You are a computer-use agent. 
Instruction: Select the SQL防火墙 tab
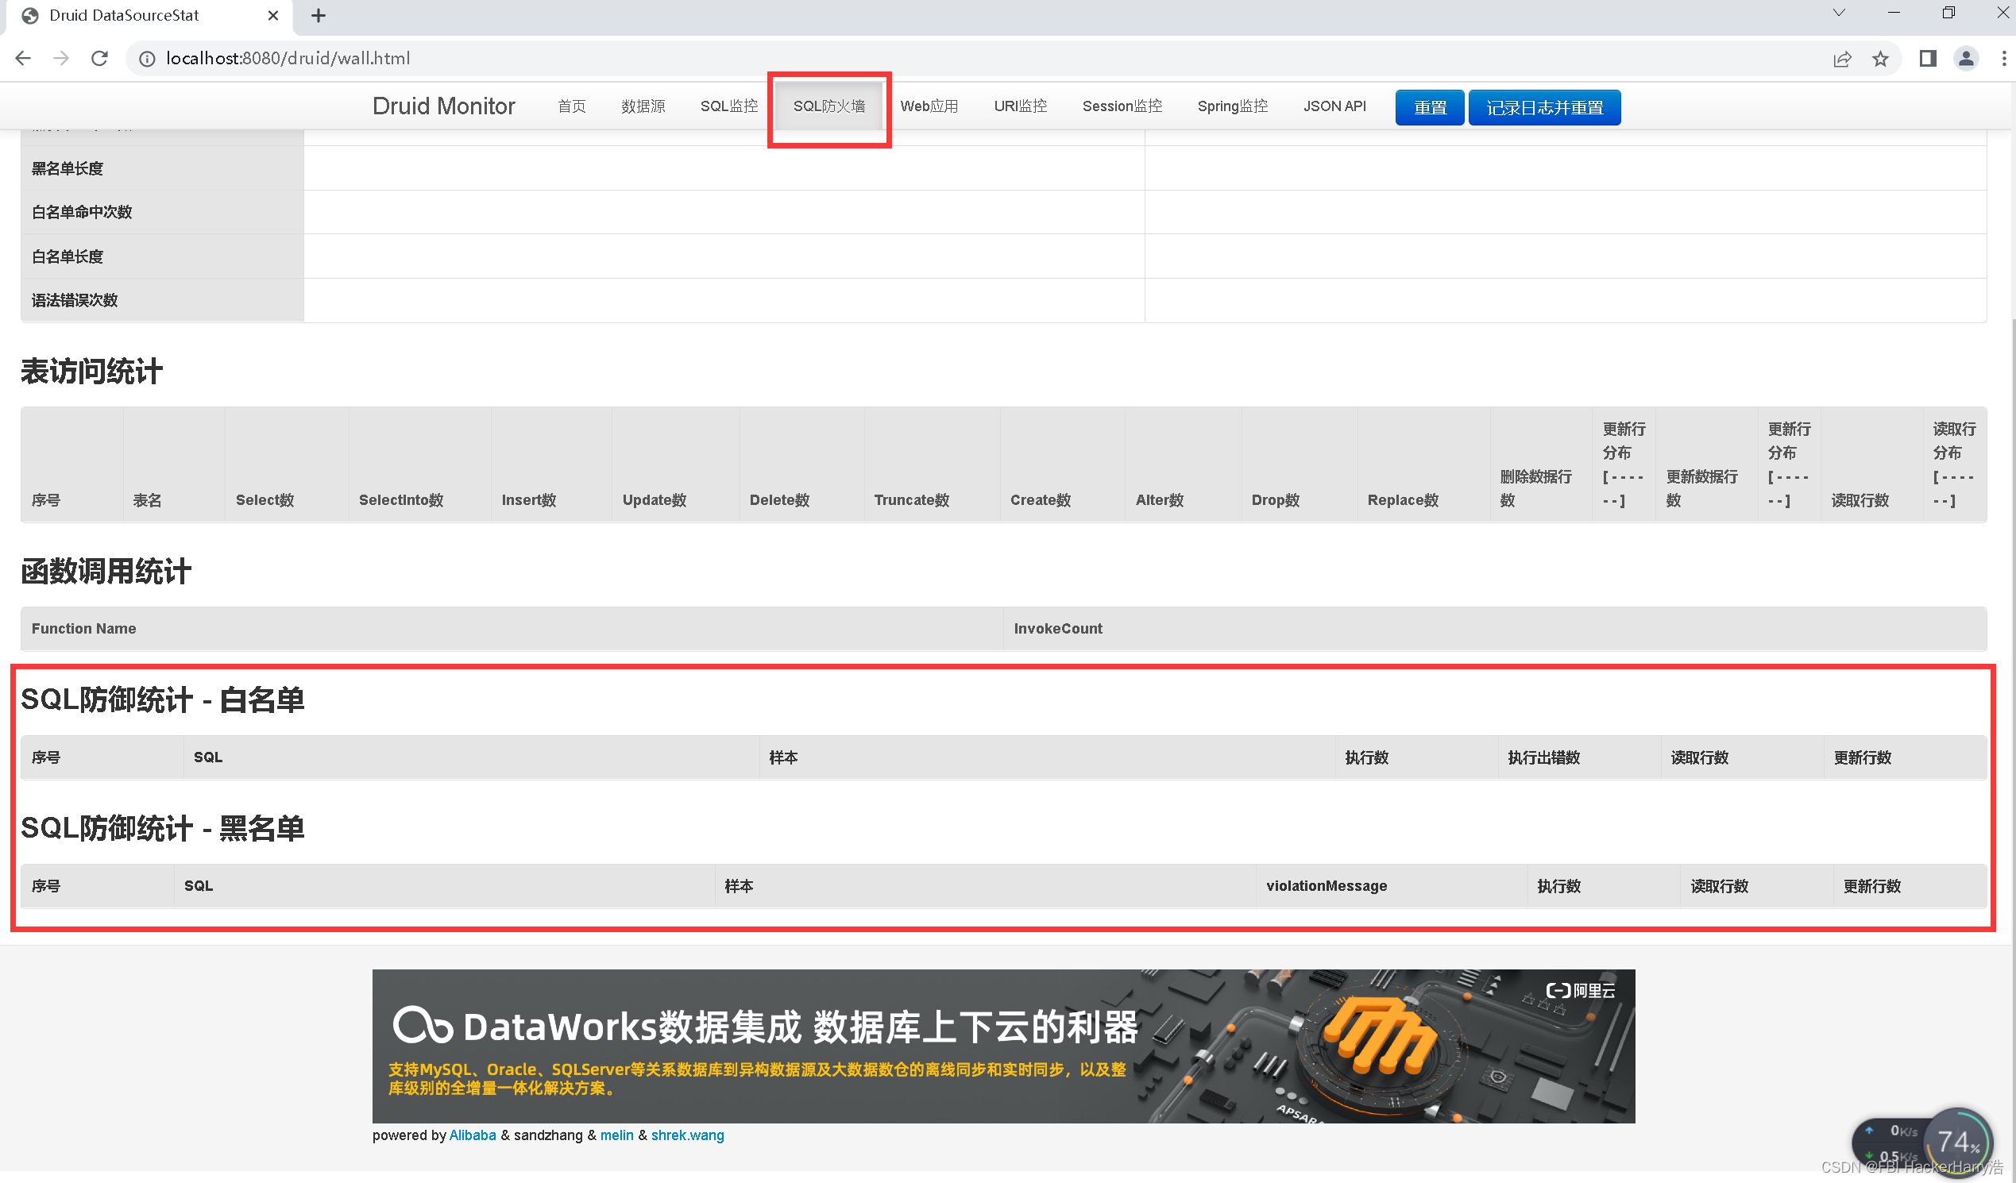tap(829, 106)
